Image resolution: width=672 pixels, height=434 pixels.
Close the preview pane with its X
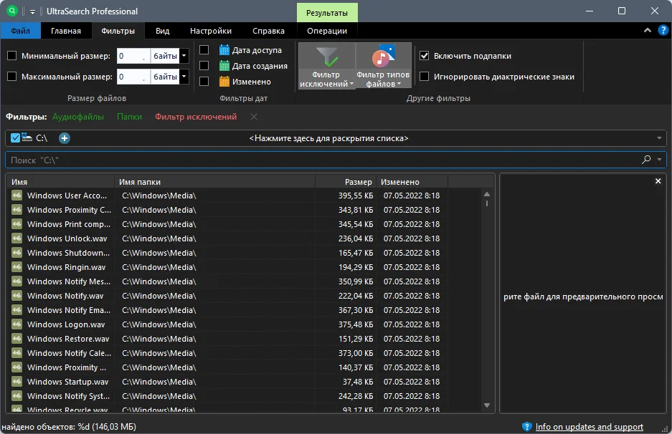[658, 181]
